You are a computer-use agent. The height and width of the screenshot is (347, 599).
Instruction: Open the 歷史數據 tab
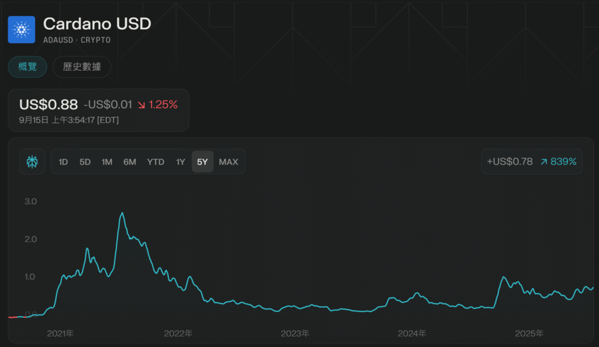82,67
